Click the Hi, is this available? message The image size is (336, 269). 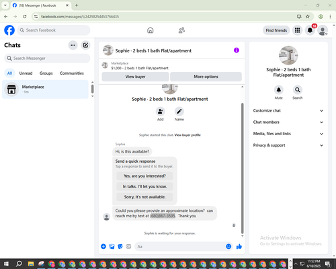[x=132, y=151]
